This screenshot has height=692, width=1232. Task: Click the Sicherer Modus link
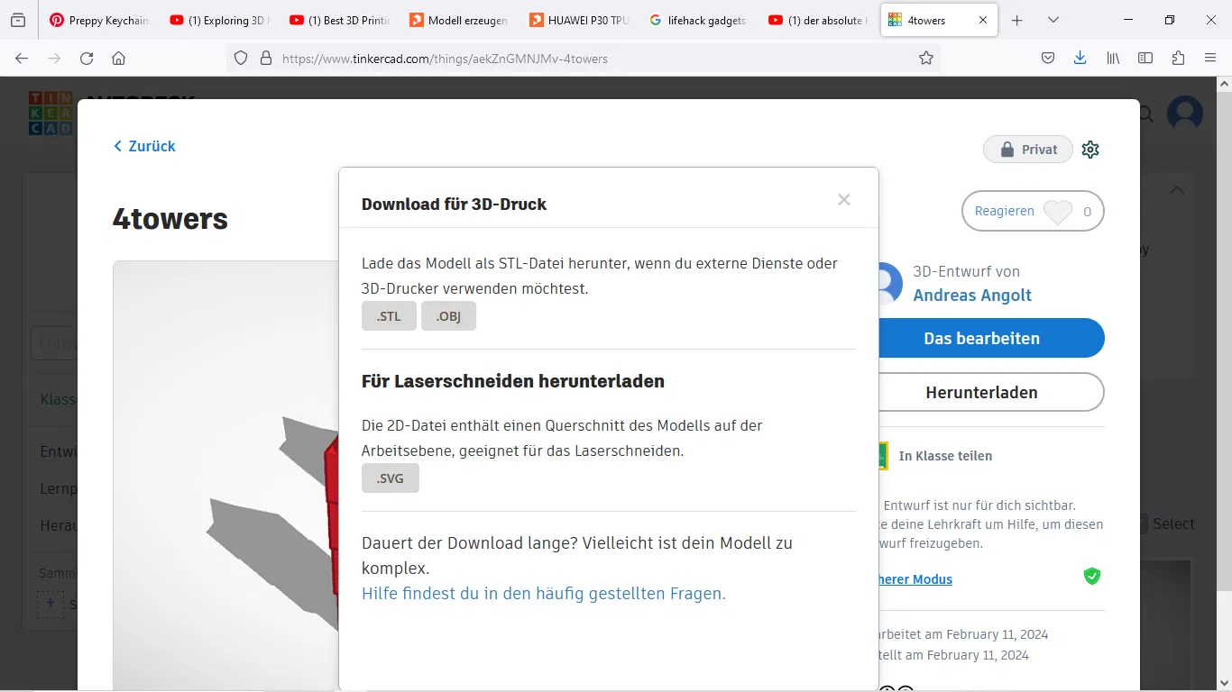click(915, 579)
